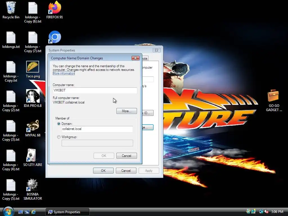
Task: Select the FIREFOX 91 desktop shortcut
Action: coord(55,10)
